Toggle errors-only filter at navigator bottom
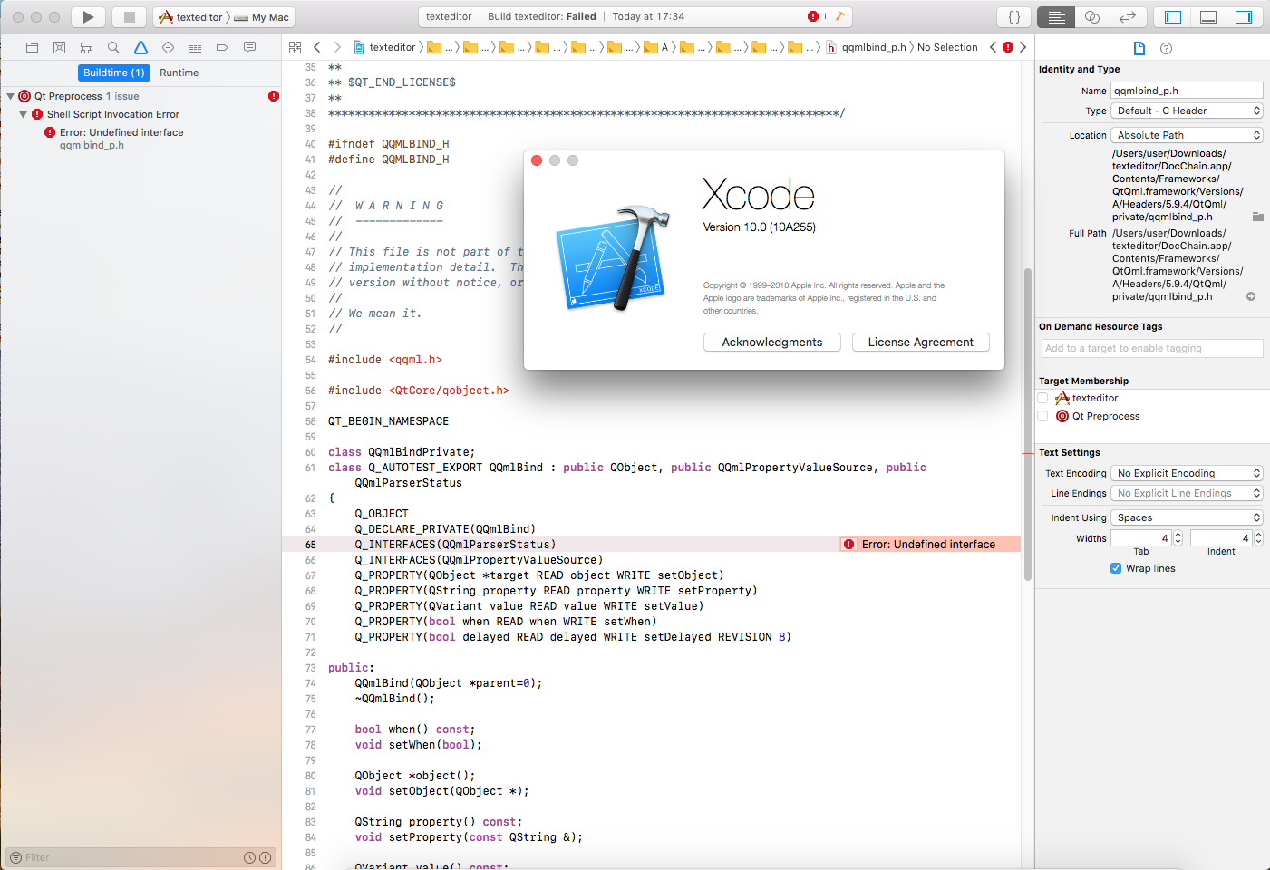 tap(265, 857)
